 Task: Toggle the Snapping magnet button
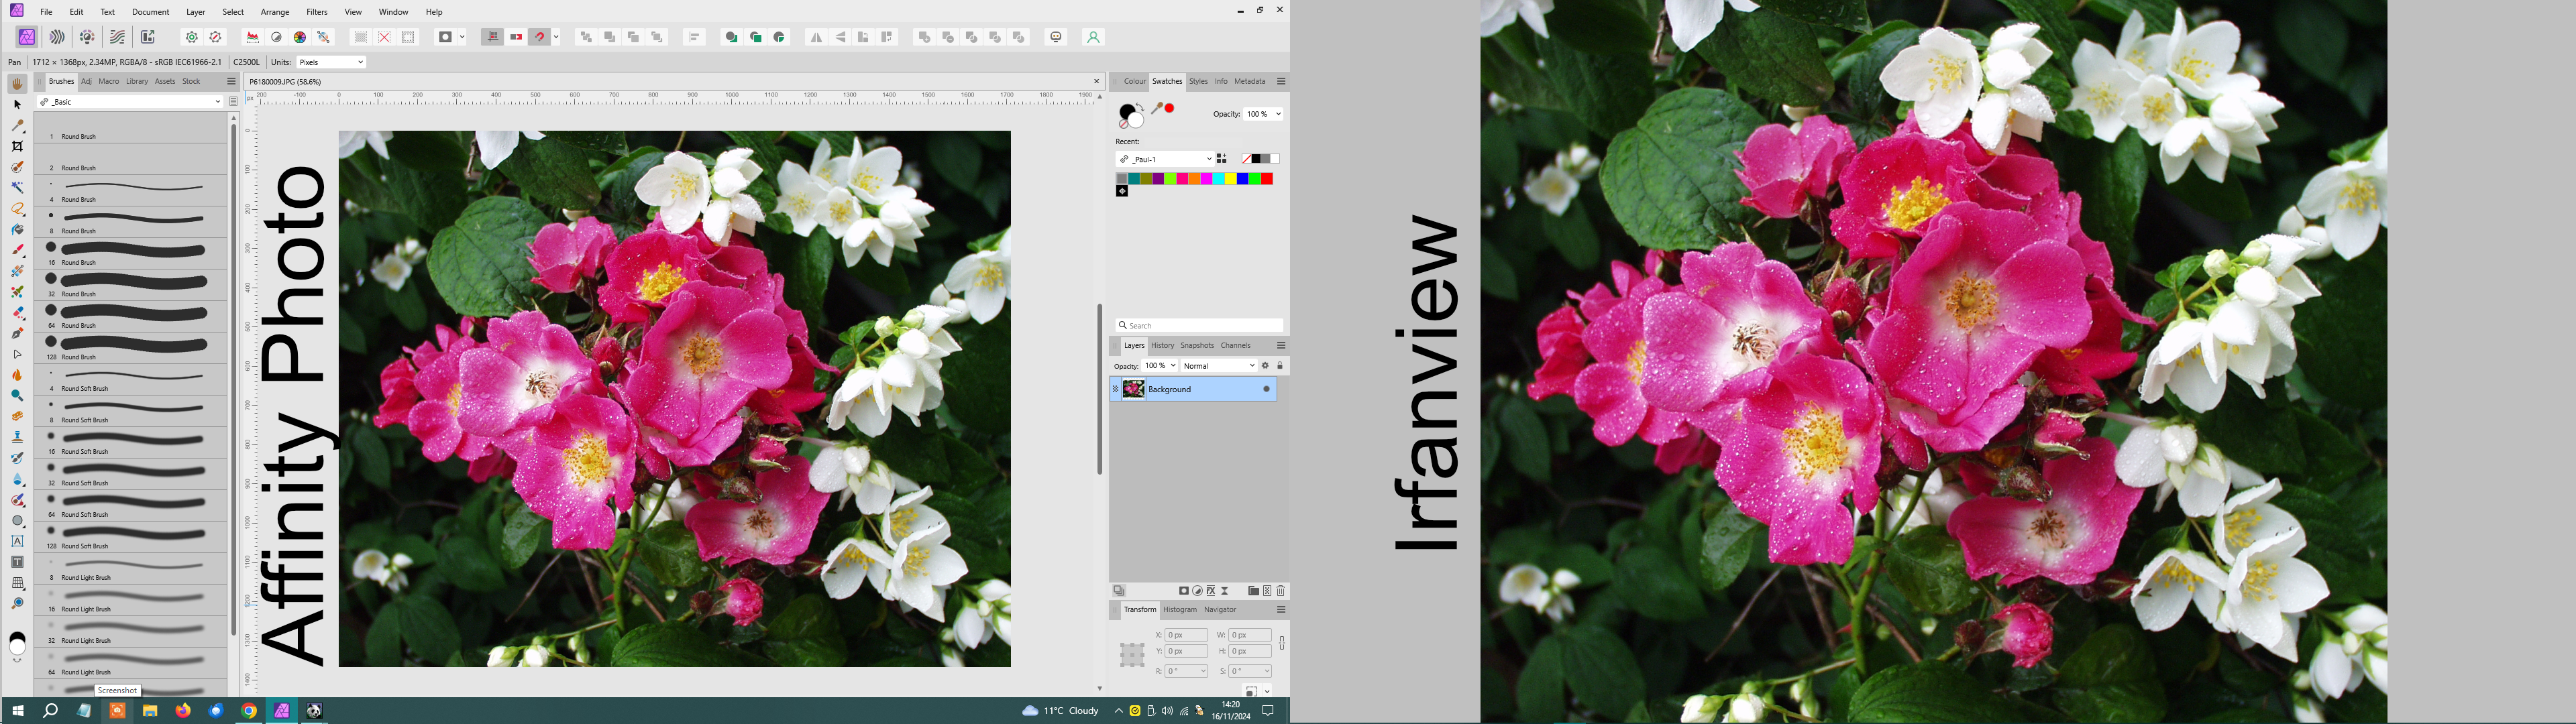click(x=540, y=37)
